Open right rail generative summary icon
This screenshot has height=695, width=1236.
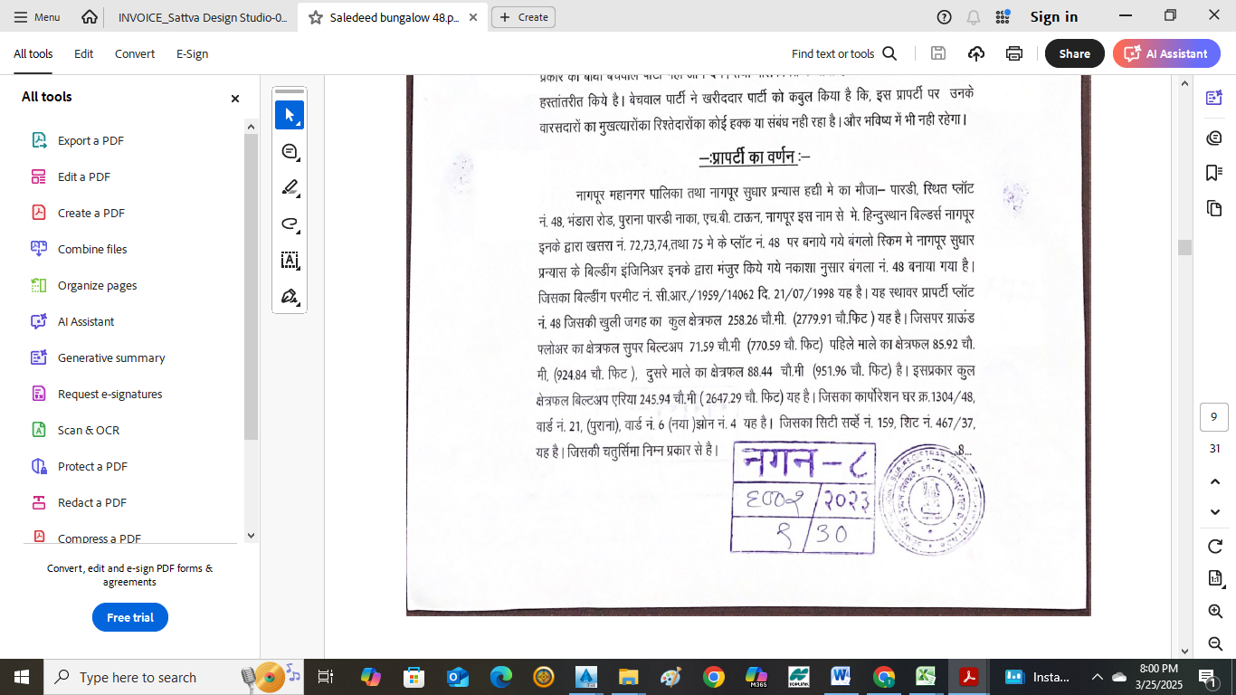tap(1214, 98)
